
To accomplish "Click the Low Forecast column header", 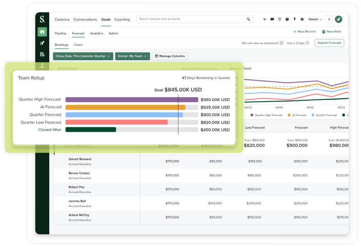I will coord(255,128).
